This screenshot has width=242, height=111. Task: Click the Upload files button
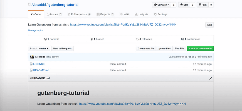(164, 49)
